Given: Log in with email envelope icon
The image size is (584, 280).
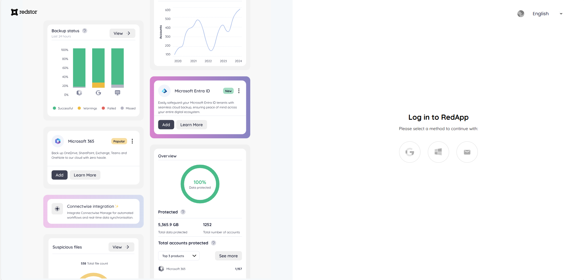Looking at the screenshot, I should coord(467,152).
